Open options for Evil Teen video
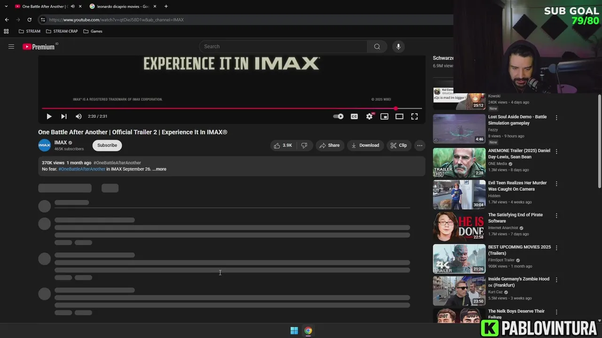The height and width of the screenshot is (338, 602). tap(556, 184)
